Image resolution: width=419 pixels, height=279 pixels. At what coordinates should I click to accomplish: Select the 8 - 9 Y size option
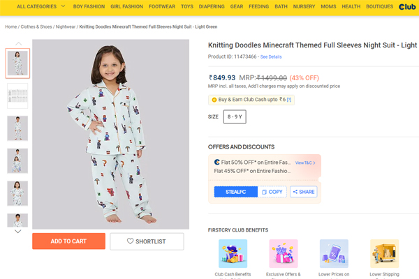tap(235, 117)
